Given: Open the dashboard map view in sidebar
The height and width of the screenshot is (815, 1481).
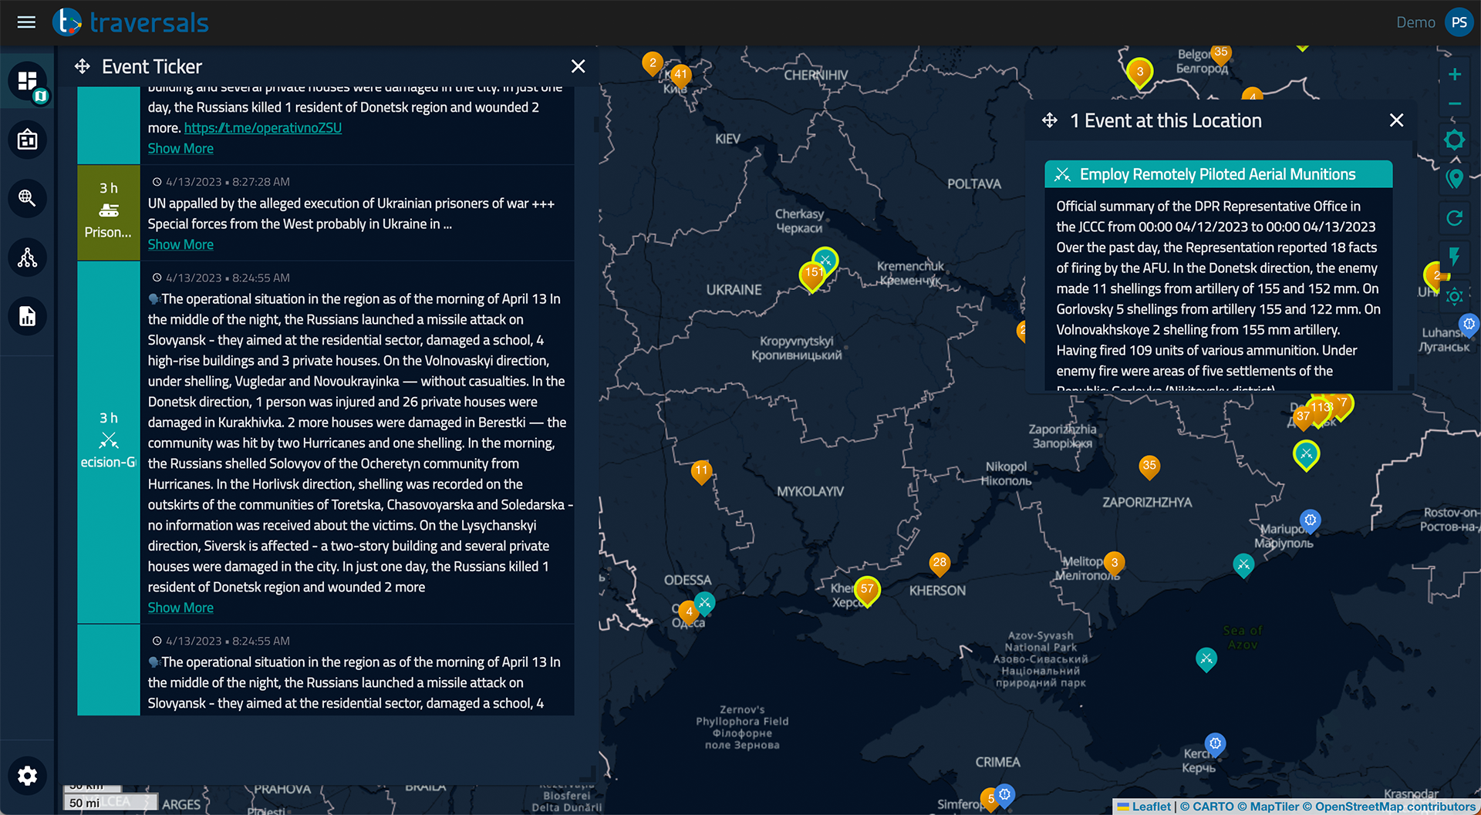Looking at the screenshot, I should pos(28,82).
